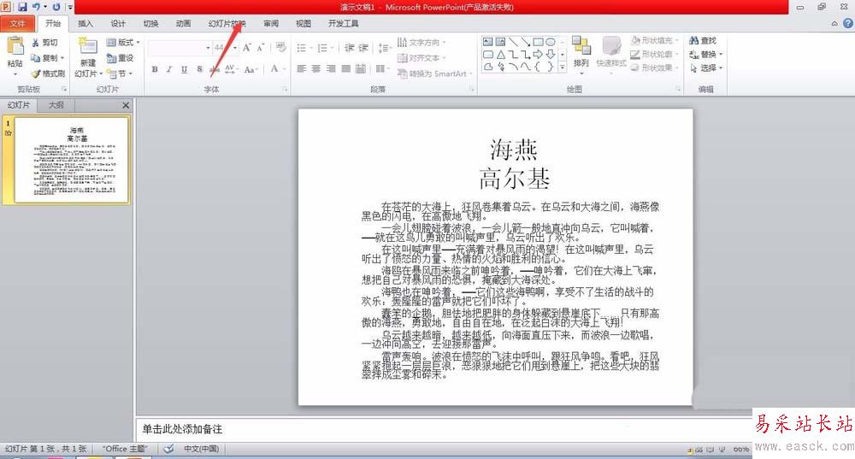Image resolution: width=855 pixels, height=459 pixels.
Task: Open the font size dropdown
Action: [235, 48]
